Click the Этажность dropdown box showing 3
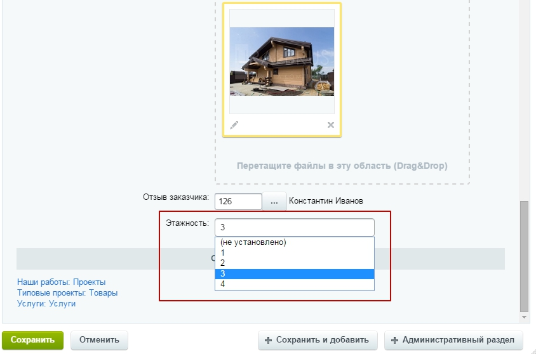 coord(295,227)
